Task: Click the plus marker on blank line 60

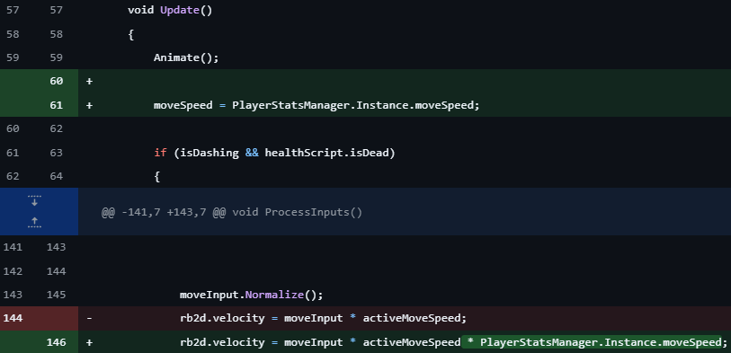Action: pyautogui.click(x=90, y=81)
